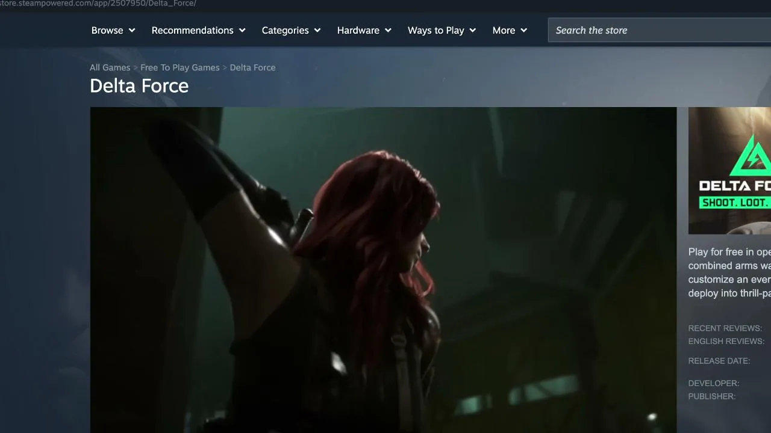Click the English Reviews label
Screen dimensions: 771x433
coord(726,342)
